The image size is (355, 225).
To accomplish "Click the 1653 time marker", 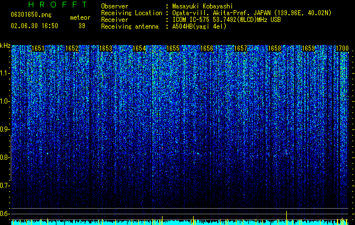I will [x=106, y=48].
